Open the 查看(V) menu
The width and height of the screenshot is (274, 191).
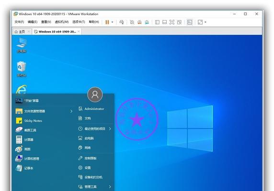click(x=46, y=22)
